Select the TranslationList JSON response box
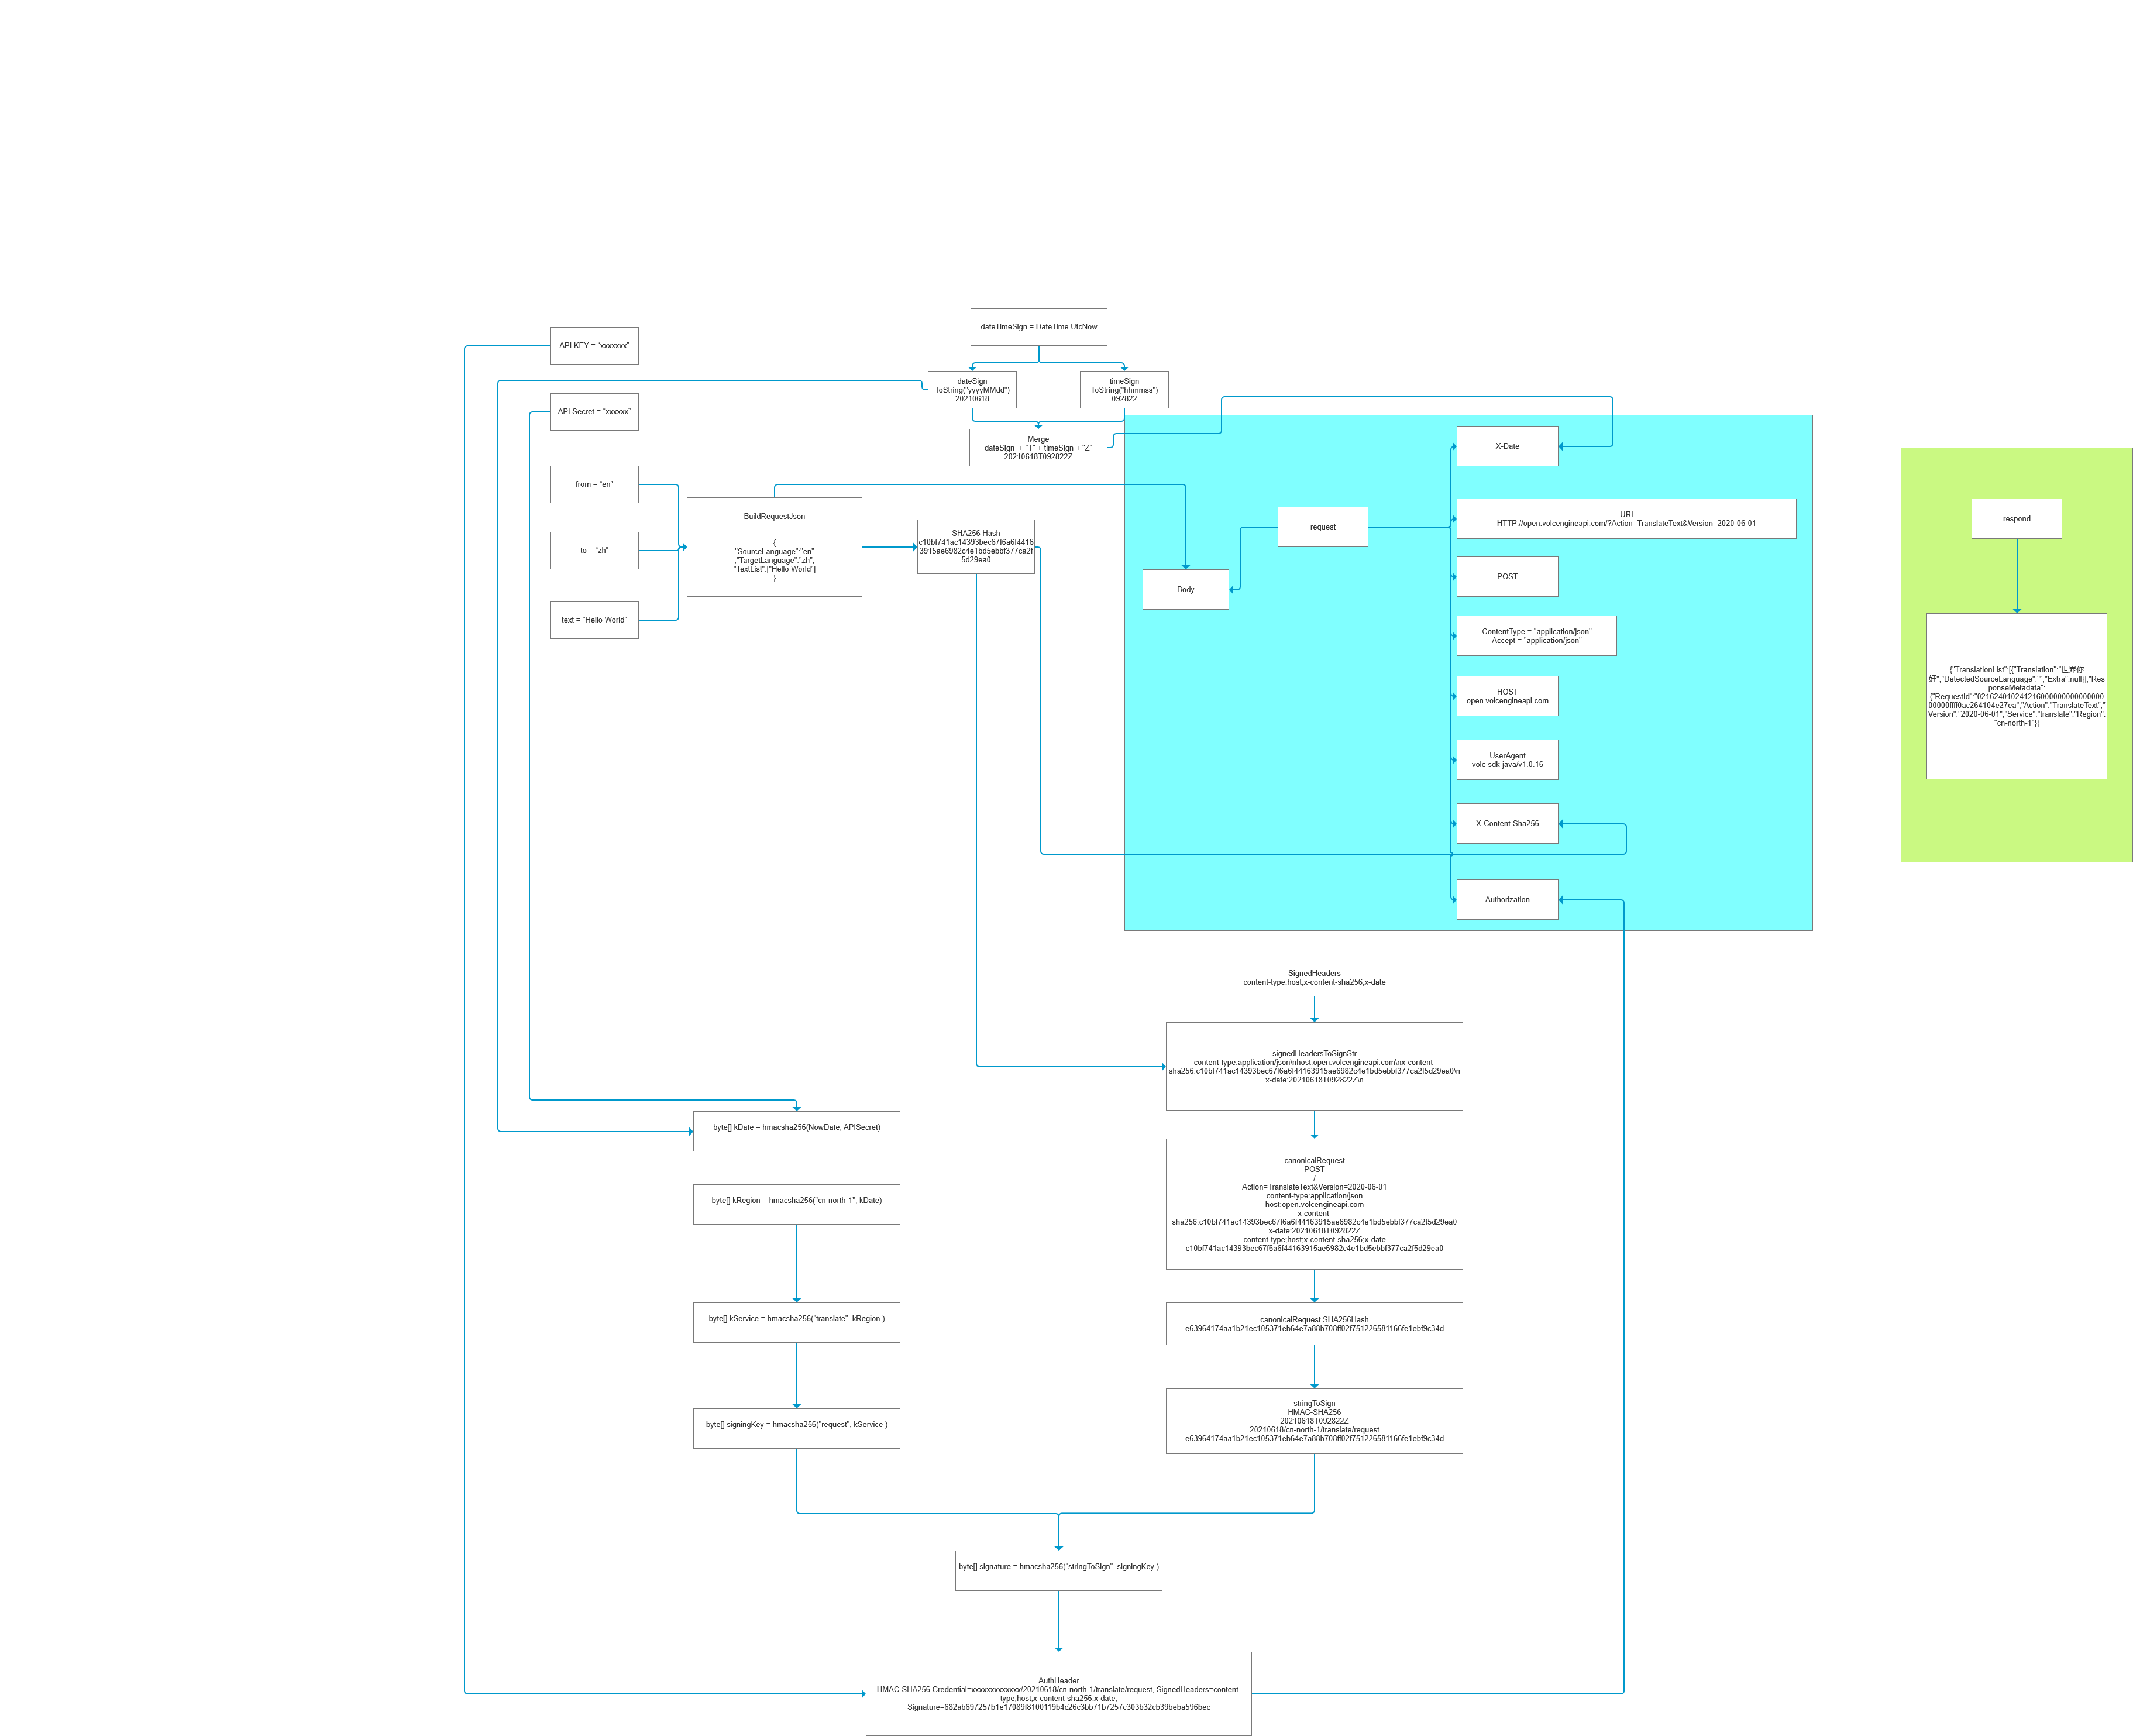The image size is (2133, 1736). tap(2017, 696)
